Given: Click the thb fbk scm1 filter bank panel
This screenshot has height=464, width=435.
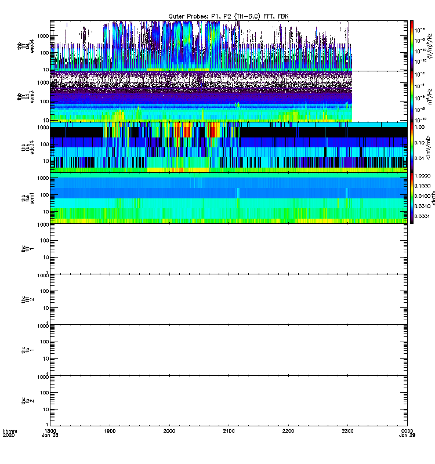Looking at the screenshot, I should coord(229,198).
